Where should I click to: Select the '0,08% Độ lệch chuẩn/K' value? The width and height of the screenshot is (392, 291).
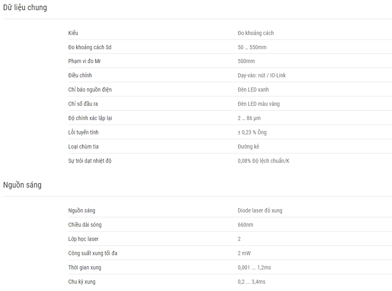coord(264,161)
